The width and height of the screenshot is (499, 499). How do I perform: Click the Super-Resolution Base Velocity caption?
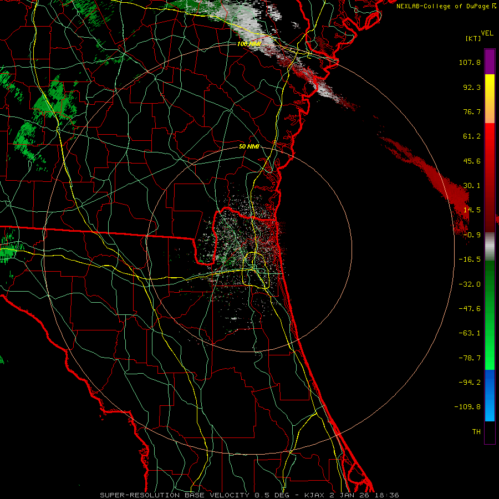coord(249,495)
